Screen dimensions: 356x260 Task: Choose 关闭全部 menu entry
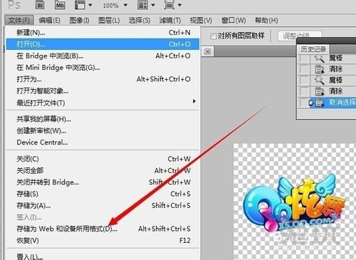pos(103,170)
